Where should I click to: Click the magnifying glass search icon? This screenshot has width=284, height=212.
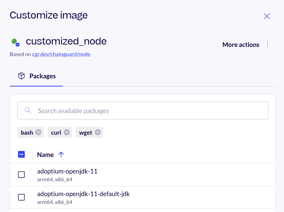28,110
